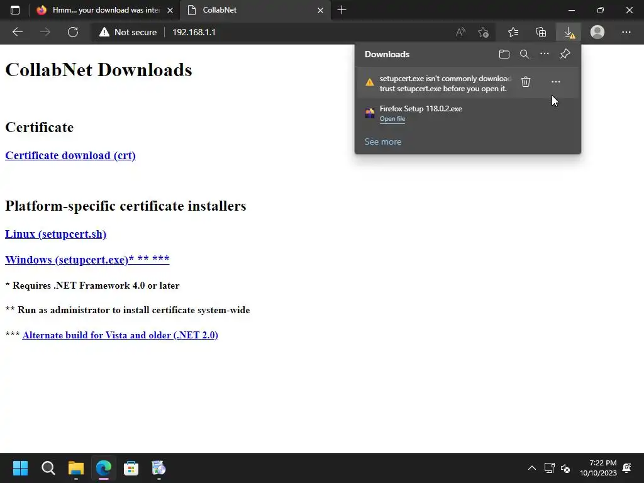Open more actions for setupcert.exe
644x483 pixels.
point(556,82)
